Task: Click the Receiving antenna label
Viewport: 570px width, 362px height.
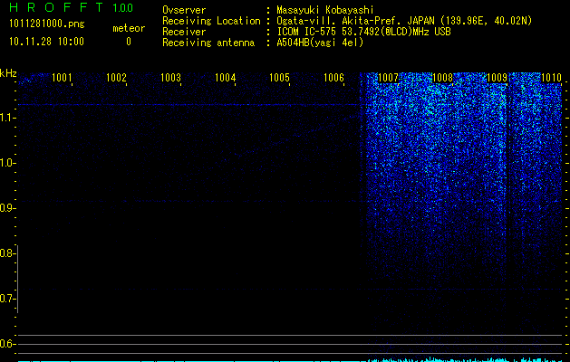Action: tap(208, 43)
